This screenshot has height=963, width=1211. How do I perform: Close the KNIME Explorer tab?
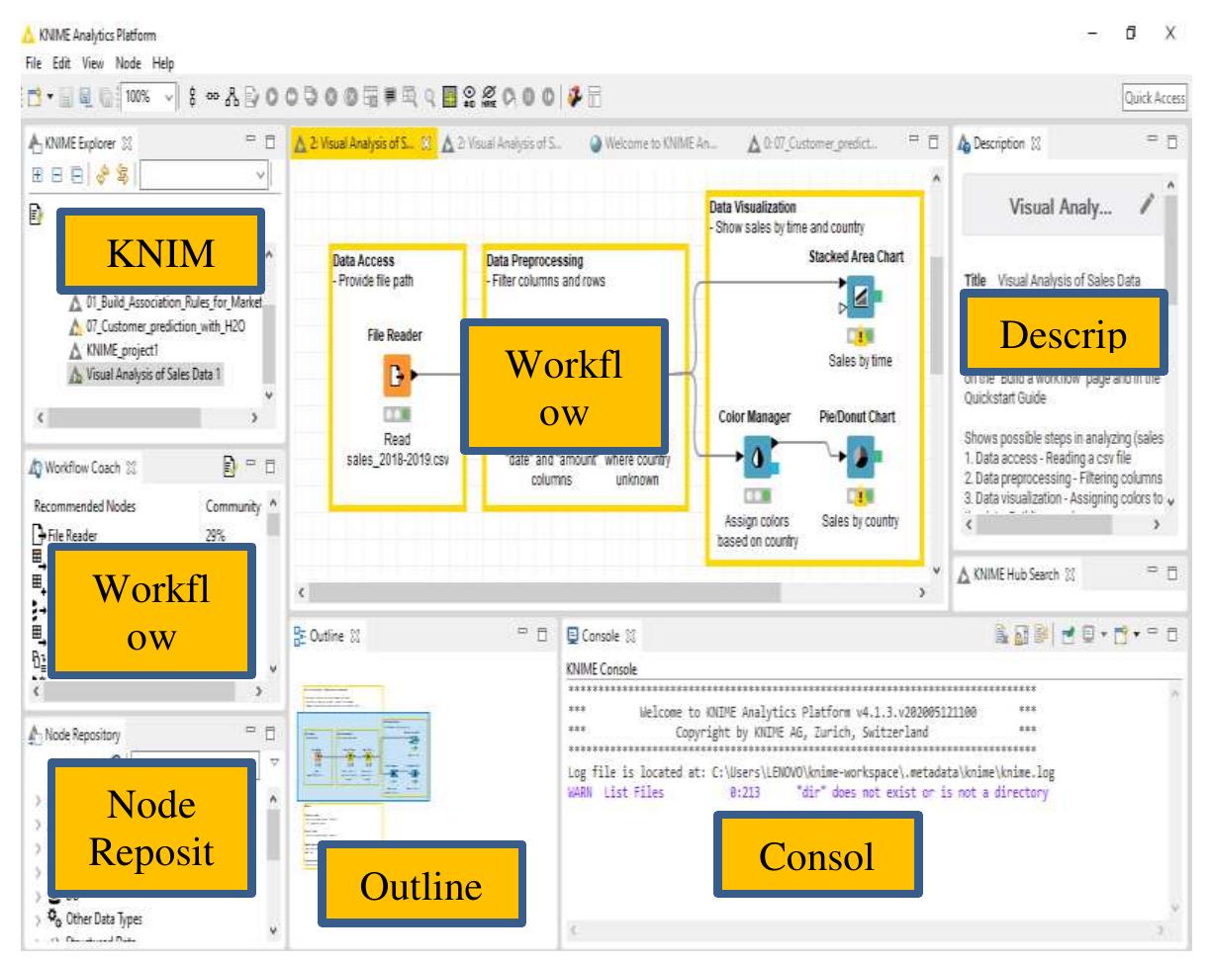[x=127, y=144]
